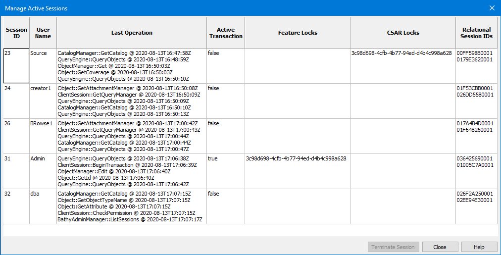Click the Close button

(x=439, y=247)
